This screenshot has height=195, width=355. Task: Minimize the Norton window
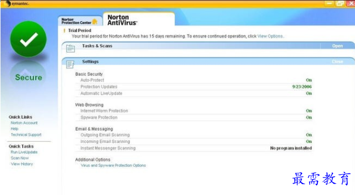coord(329,4)
